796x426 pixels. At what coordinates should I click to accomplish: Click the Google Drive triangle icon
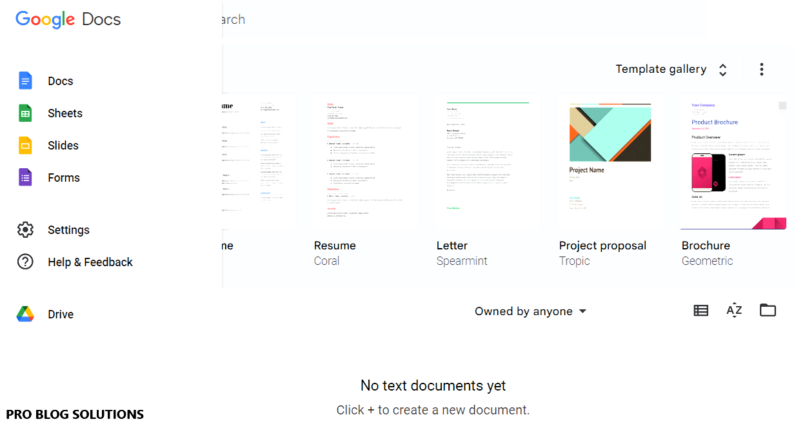pos(25,315)
